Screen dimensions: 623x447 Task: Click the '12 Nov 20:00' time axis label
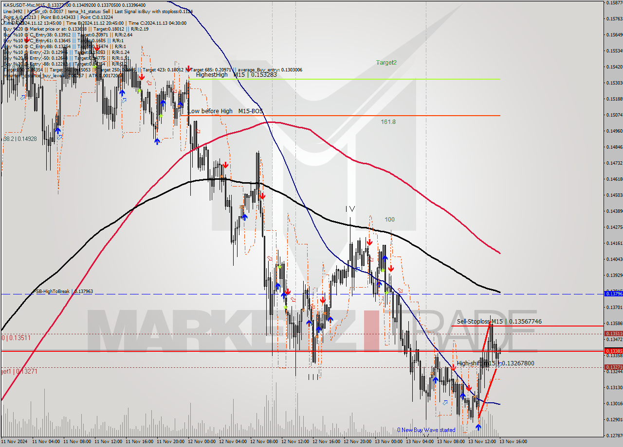[x=357, y=442]
